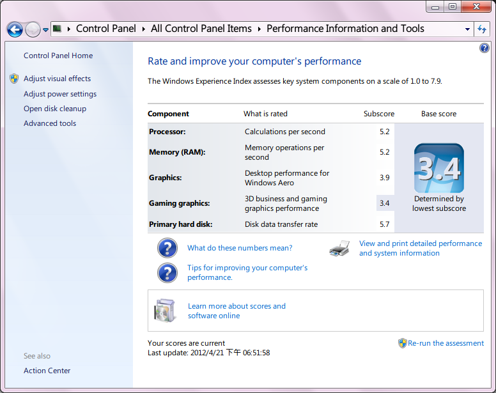The height and width of the screenshot is (393, 496).
Task: Open Action Center under See also
Action: [47, 371]
